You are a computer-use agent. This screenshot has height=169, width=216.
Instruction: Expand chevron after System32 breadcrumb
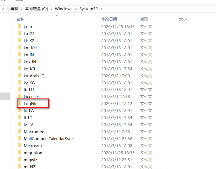point(101,9)
